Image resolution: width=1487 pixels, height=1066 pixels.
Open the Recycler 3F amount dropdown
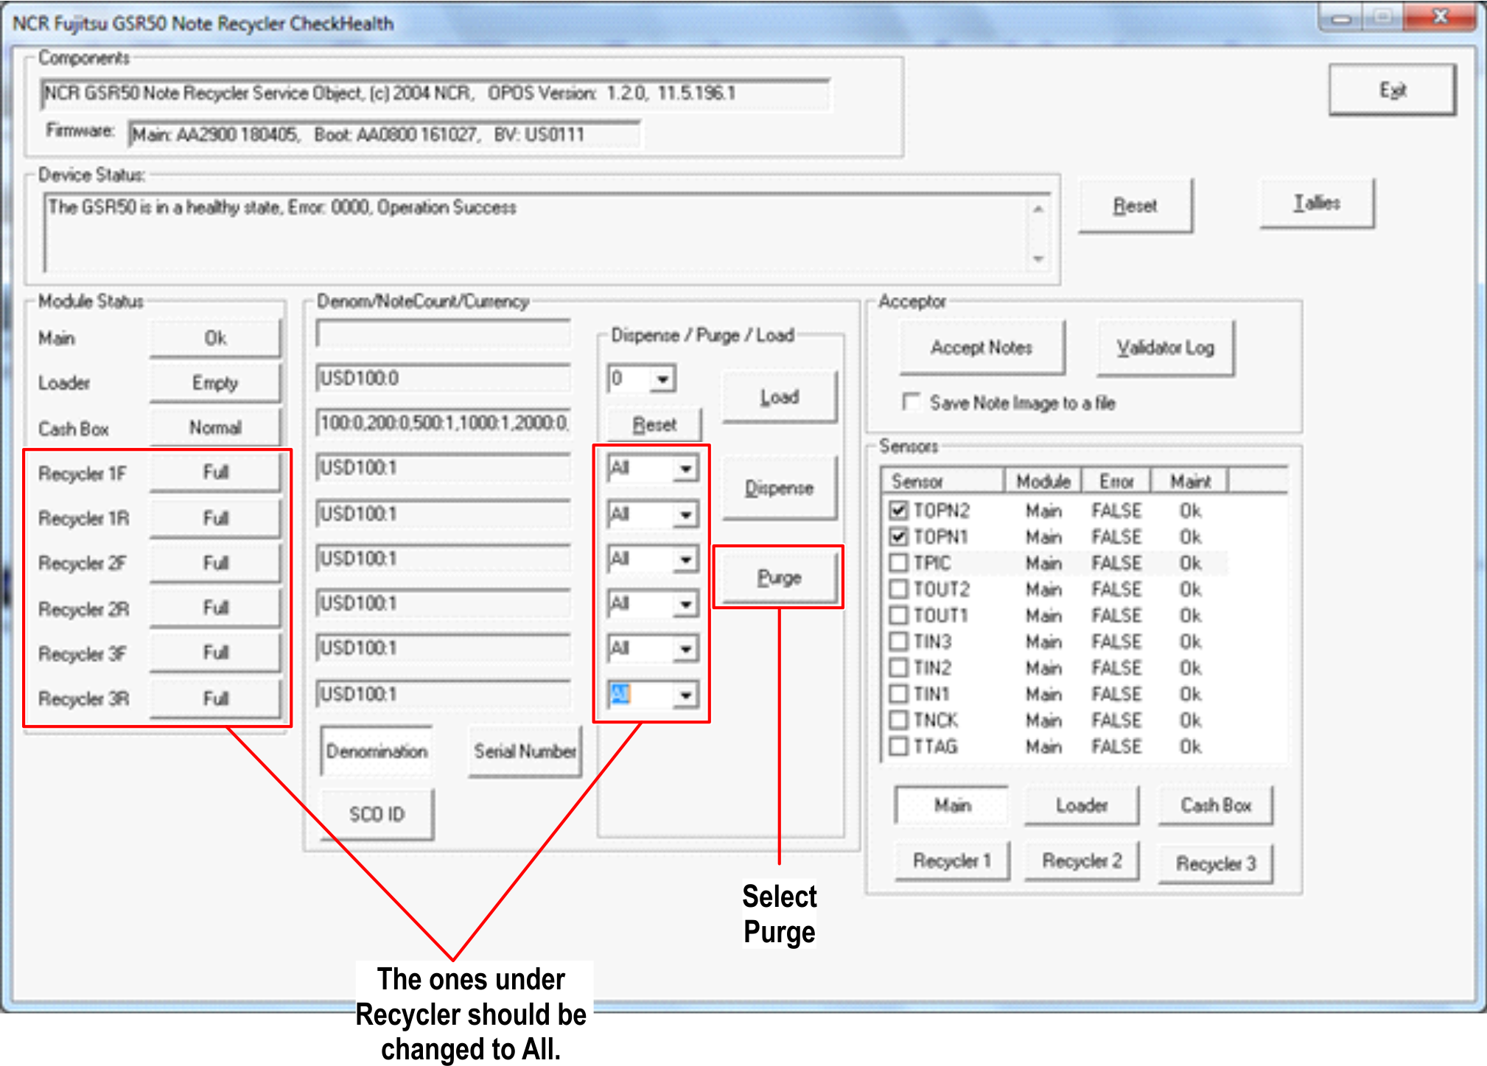pyautogui.click(x=686, y=649)
